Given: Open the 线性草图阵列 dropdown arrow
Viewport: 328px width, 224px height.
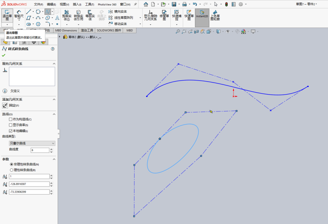Looking at the screenshot, I should (x=140, y=18).
